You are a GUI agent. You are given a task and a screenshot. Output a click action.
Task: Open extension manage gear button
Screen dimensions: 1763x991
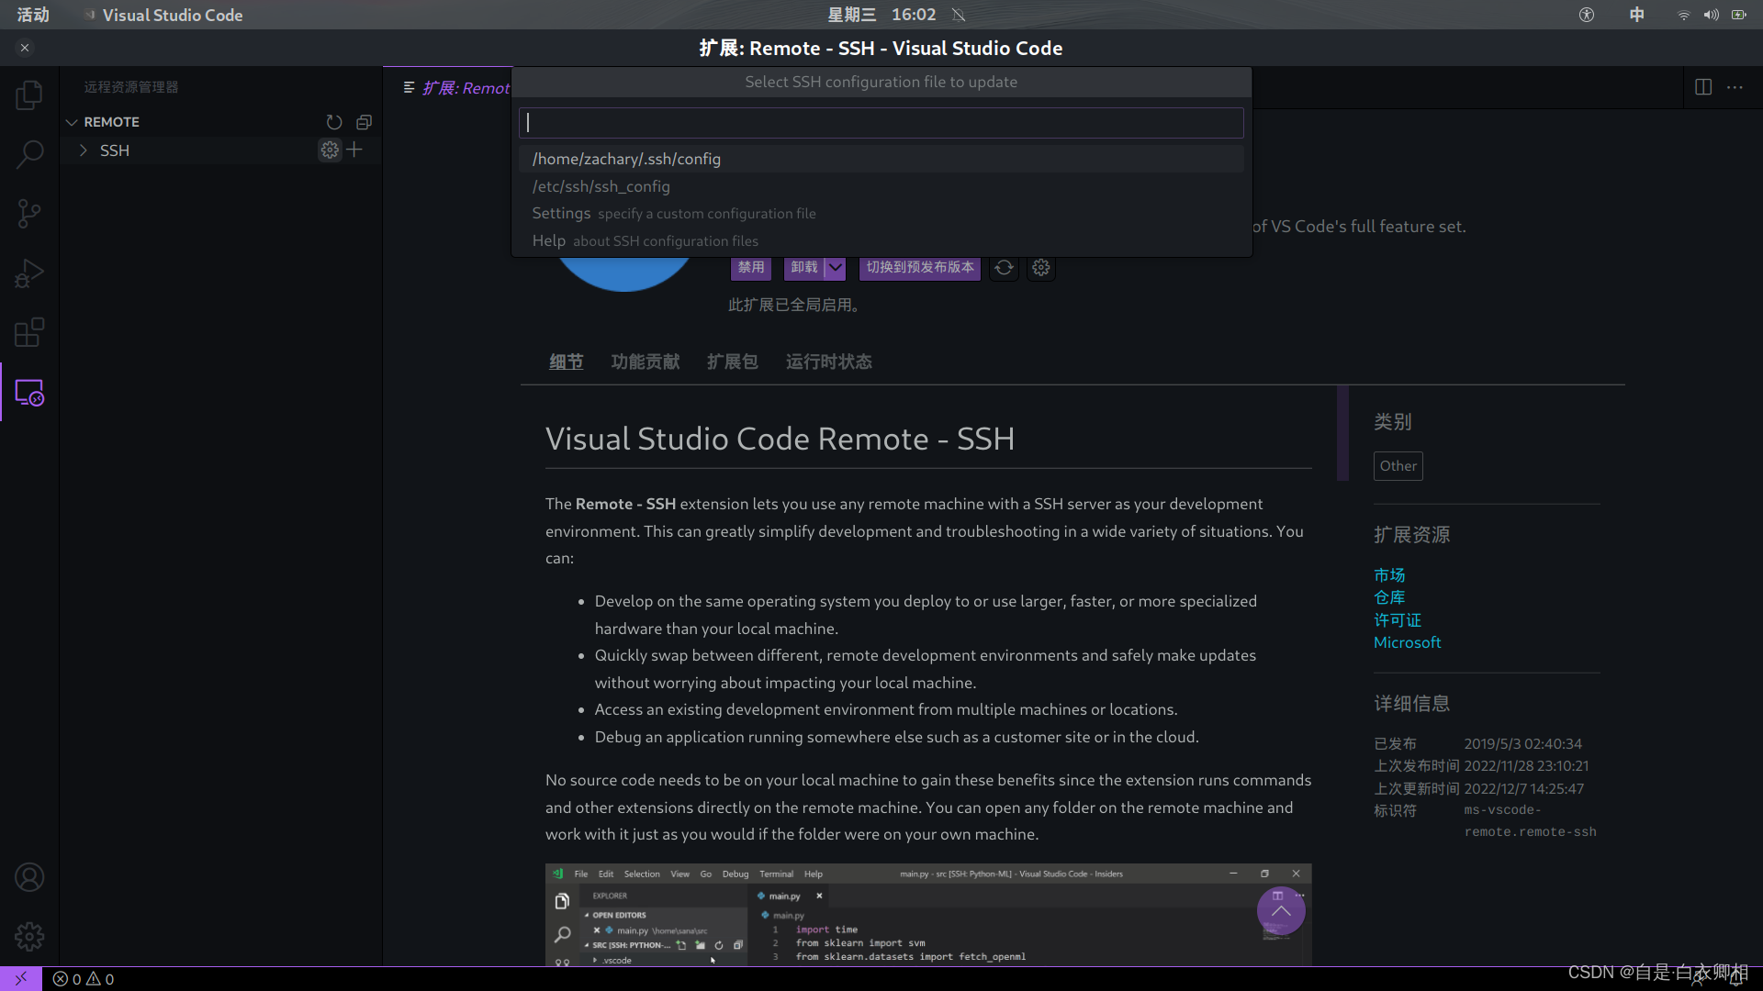1040,267
